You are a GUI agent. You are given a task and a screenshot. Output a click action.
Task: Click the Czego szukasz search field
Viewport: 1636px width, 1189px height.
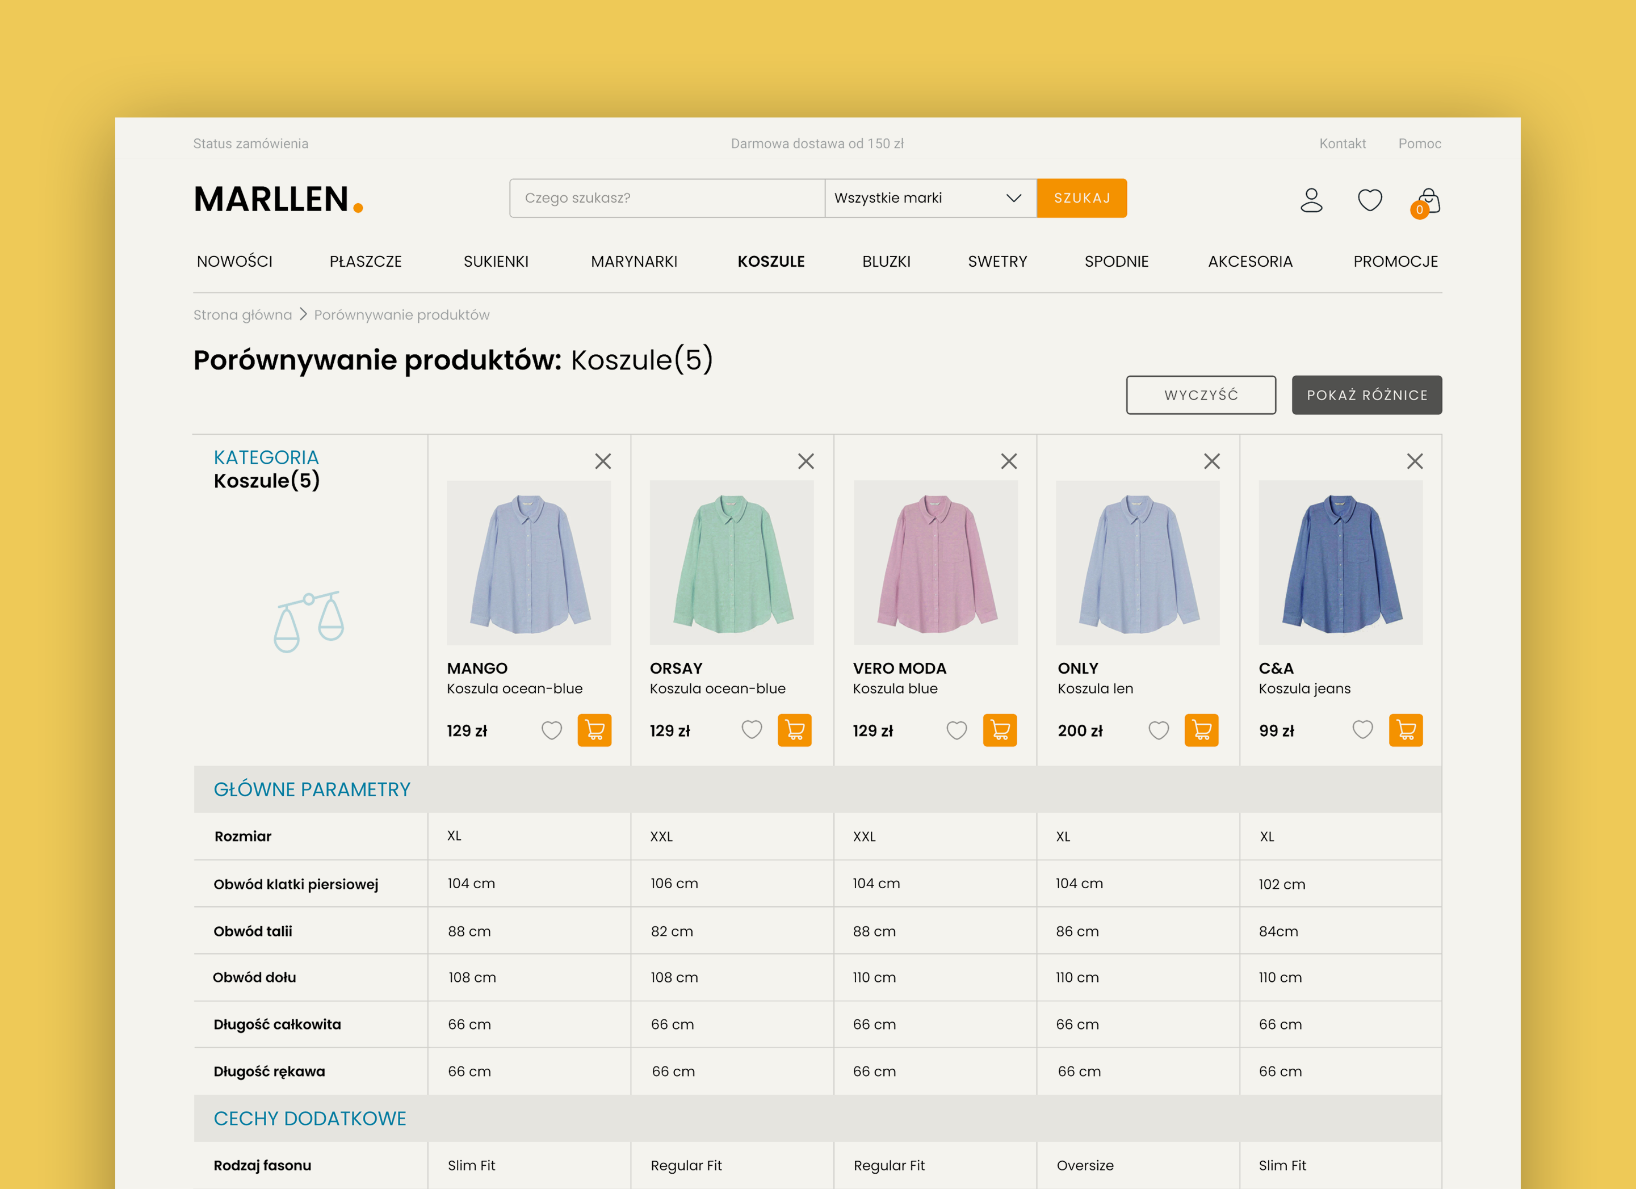(x=666, y=198)
